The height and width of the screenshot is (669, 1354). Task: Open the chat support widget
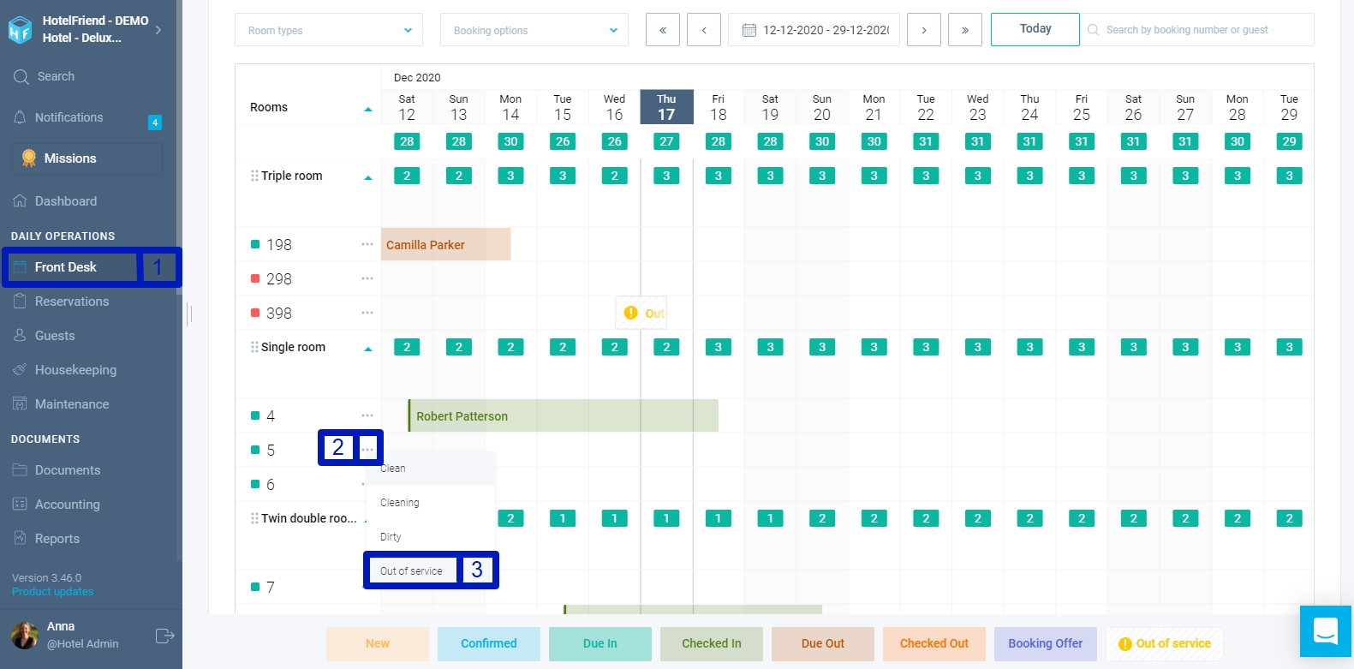click(1326, 631)
